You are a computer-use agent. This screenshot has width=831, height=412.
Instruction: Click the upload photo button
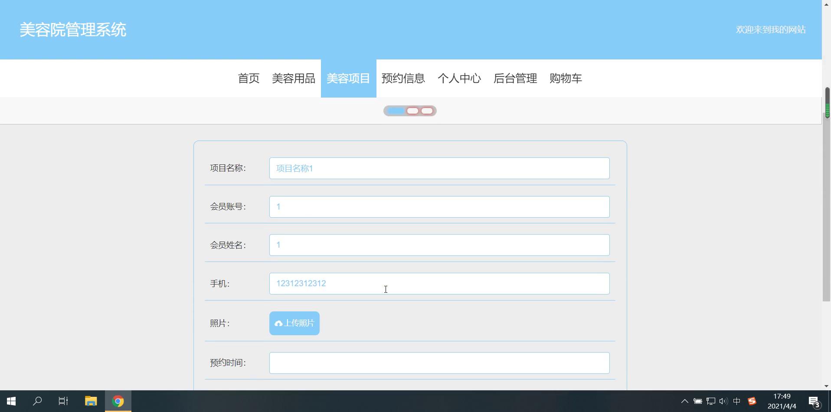click(x=294, y=323)
